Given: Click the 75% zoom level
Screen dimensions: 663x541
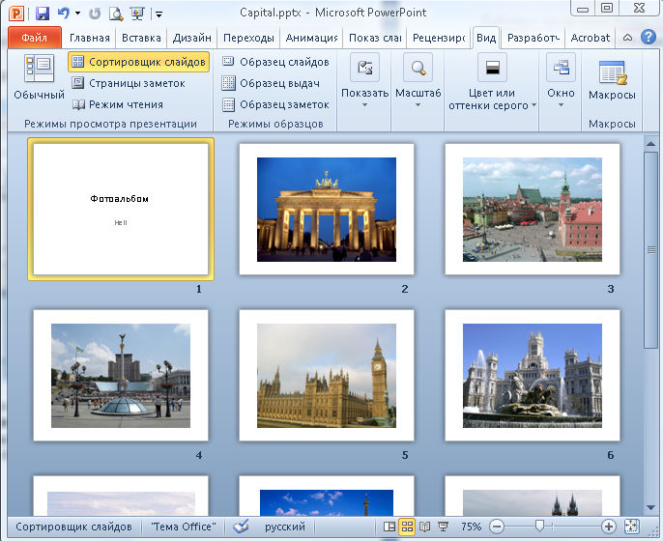Looking at the screenshot, I should pos(471,527).
